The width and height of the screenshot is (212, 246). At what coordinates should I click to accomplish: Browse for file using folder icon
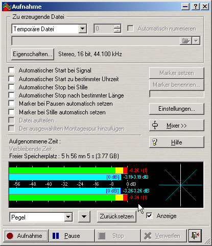tap(186, 41)
